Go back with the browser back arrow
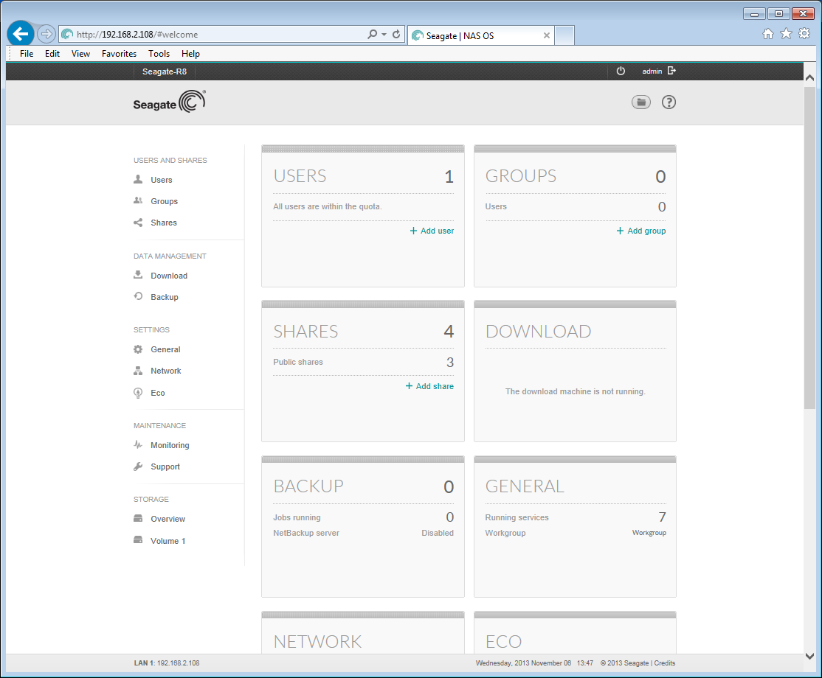 click(21, 34)
